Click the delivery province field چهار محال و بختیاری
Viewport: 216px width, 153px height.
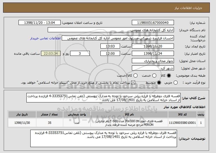coord(153,61)
